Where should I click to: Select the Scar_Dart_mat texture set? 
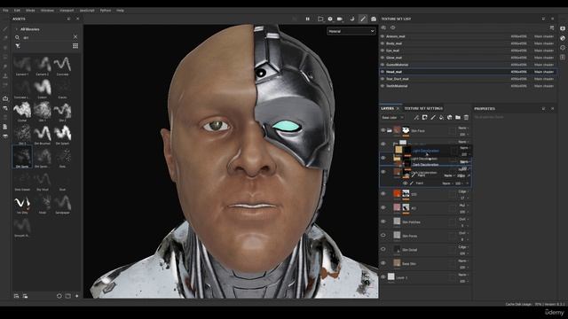click(468, 79)
